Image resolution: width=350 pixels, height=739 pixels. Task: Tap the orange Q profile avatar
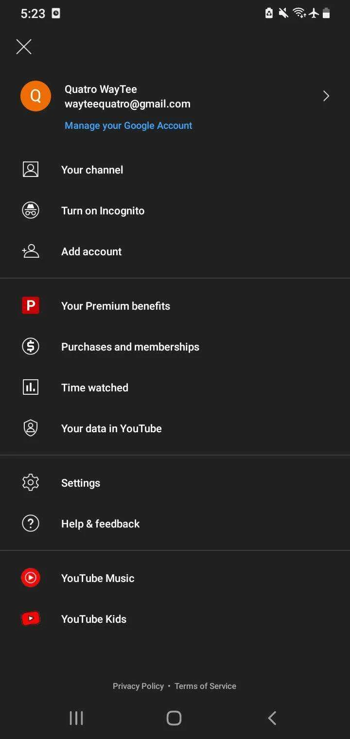35,96
